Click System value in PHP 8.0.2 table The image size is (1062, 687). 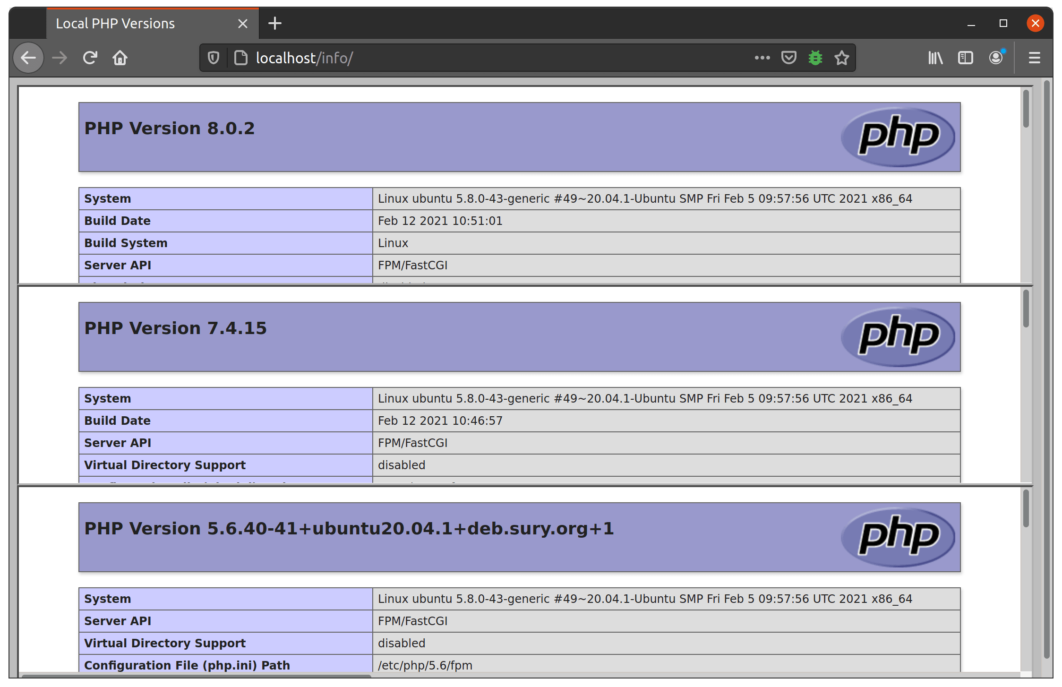coord(645,198)
